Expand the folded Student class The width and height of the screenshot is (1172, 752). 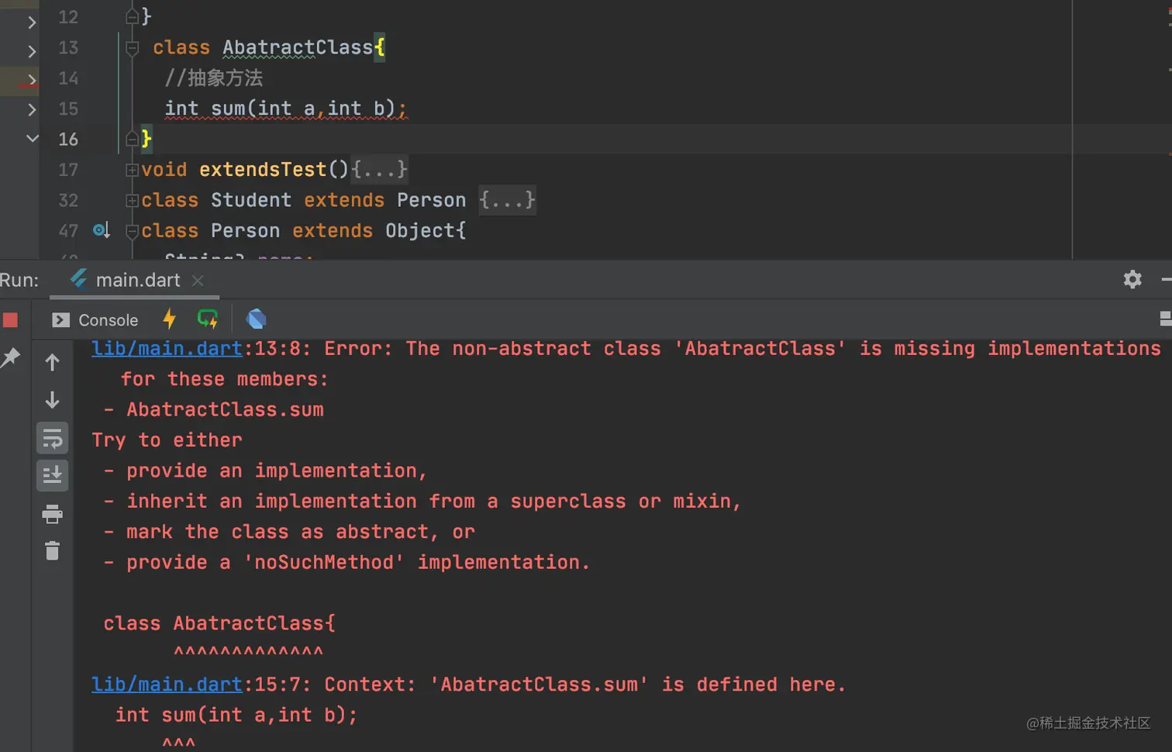click(x=132, y=200)
